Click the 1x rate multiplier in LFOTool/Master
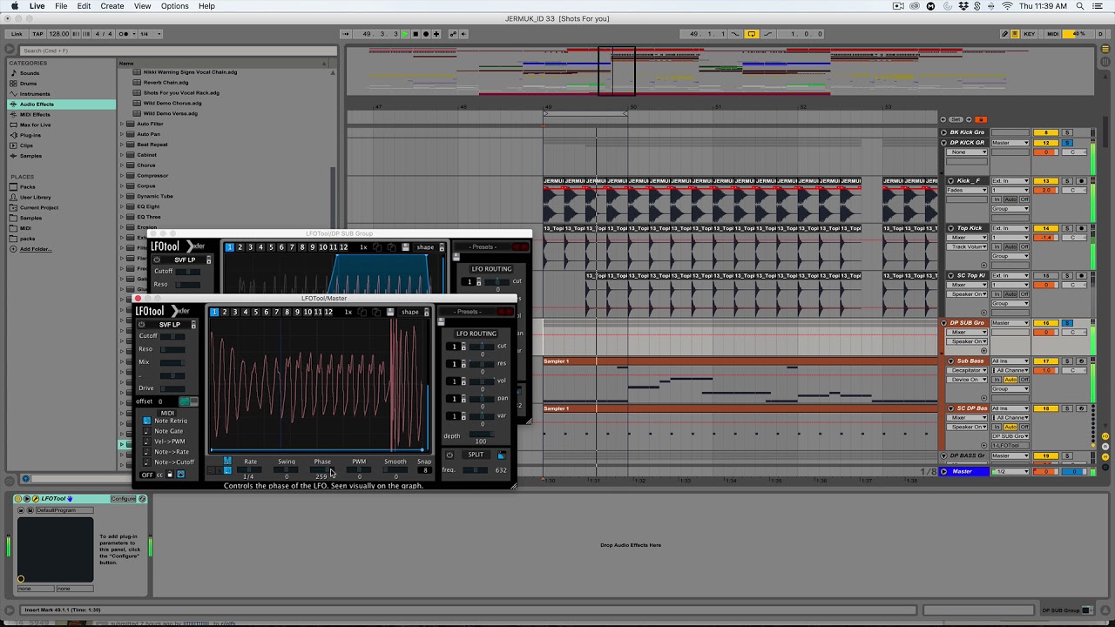1115x627 pixels. tap(348, 312)
